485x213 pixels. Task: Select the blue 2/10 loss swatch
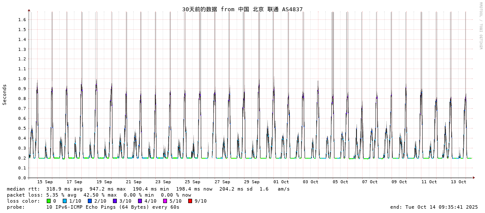pyautogui.click(x=90, y=201)
